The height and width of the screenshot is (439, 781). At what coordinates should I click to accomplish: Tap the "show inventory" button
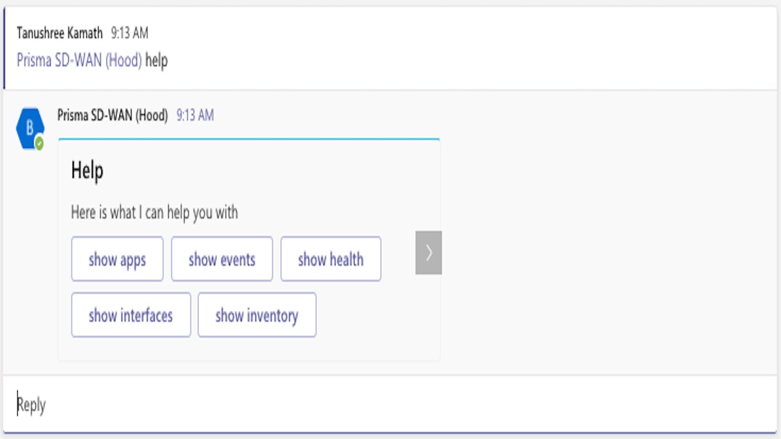tap(257, 316)
